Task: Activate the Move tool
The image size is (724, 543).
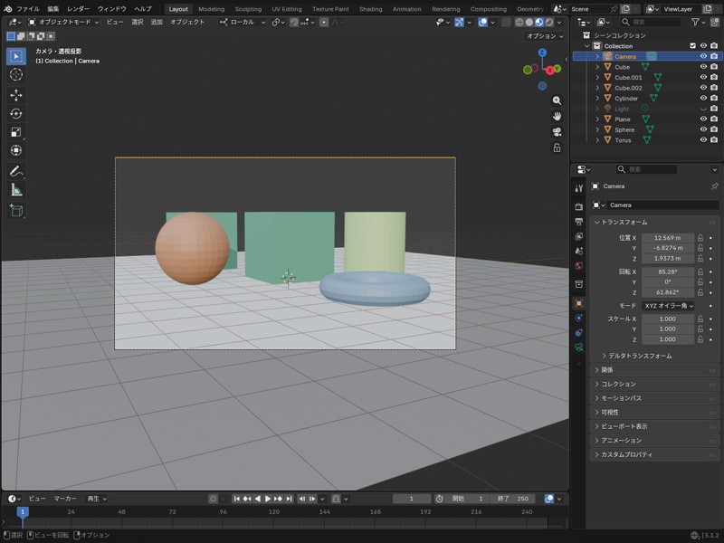Action: pyautogui.click(x=16, y=96)
